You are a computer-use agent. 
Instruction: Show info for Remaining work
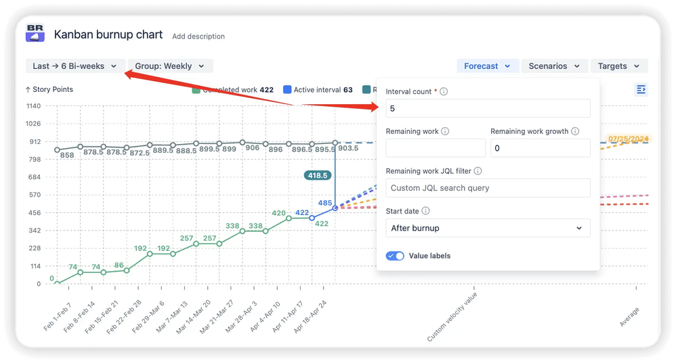click(445, 131)
